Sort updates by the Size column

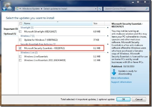coord(98,23)
